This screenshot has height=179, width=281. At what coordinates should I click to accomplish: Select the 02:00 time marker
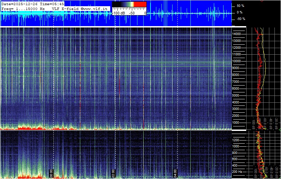pos(113,173)
